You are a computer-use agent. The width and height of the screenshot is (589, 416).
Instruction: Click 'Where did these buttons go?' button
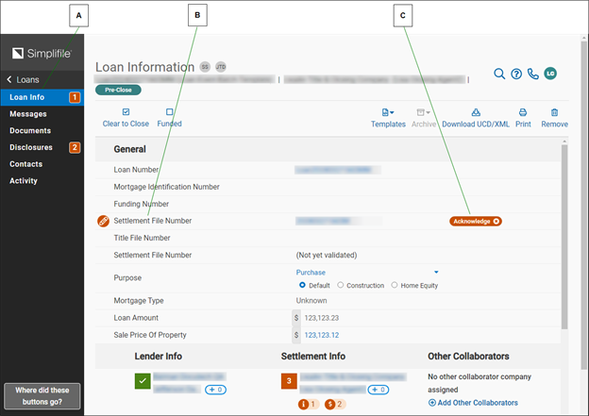point(42,396)
